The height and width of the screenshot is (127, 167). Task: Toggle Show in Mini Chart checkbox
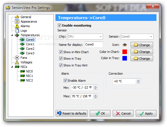point(61,52)
